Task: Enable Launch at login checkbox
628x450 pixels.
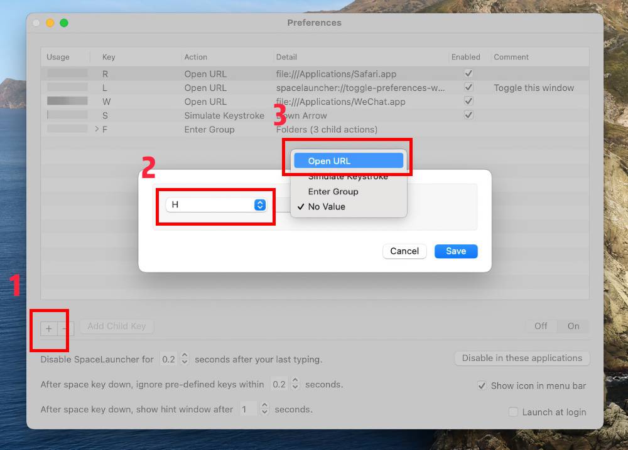Action: (513, 412)
